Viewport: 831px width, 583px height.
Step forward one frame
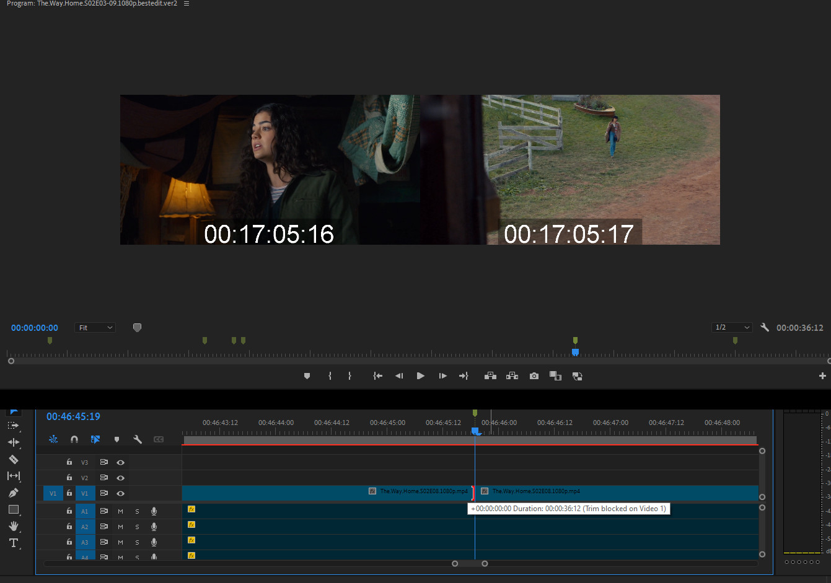point(442,376)
